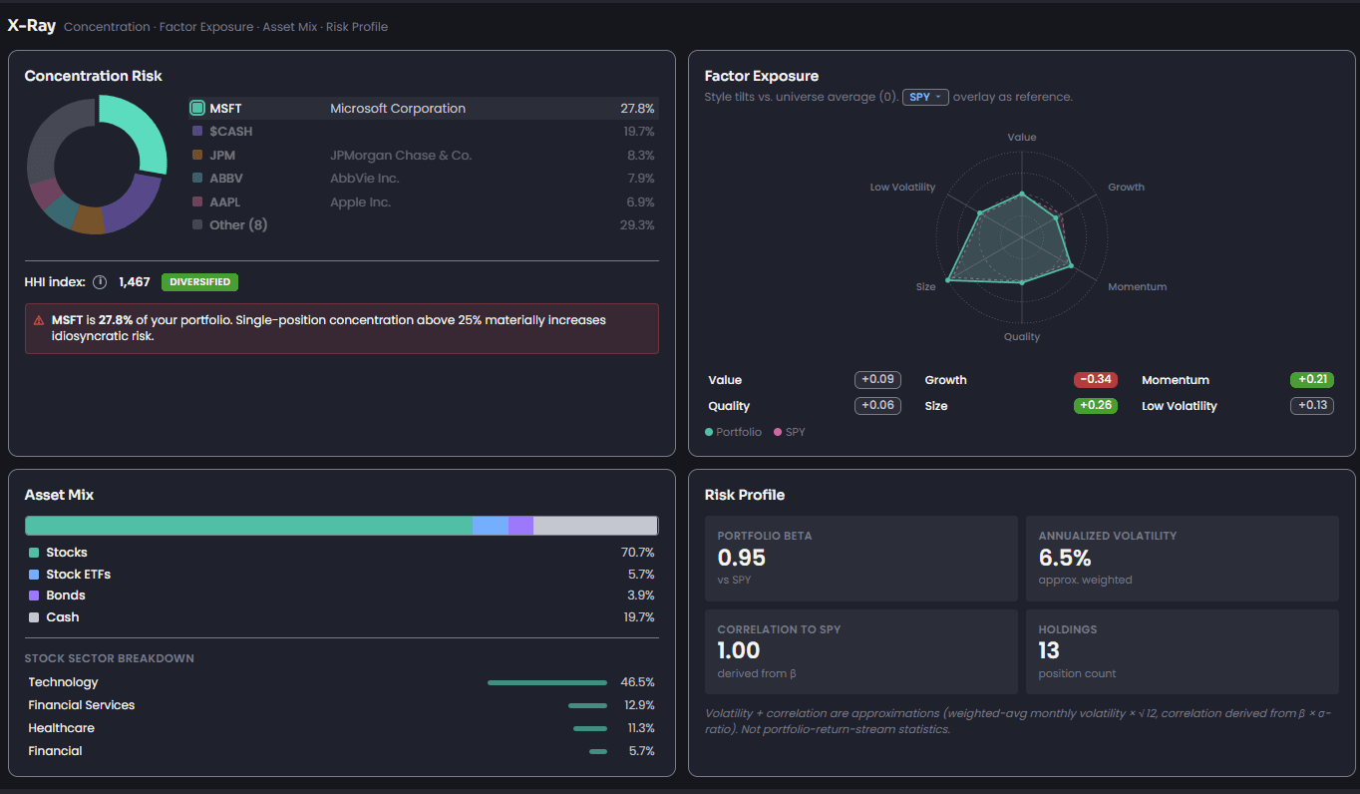Click the Asset Mix panel heading
The image size is (1360, 794).
(59, 495)
